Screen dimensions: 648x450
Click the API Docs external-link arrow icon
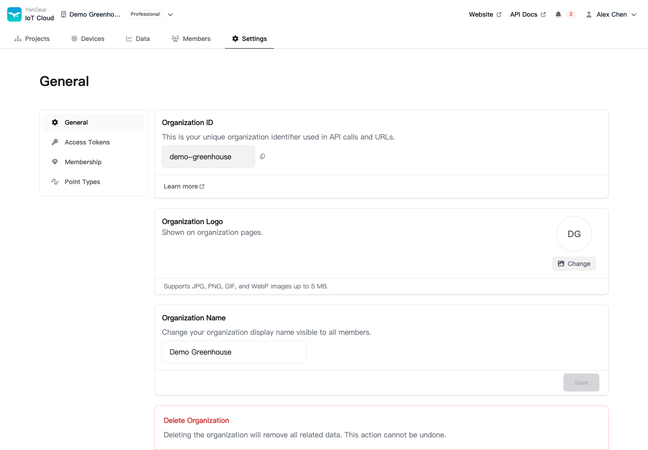click(543, 14)
